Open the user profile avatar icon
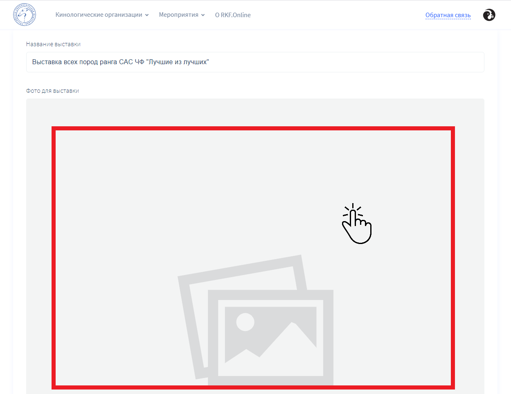 pos(489,15)
